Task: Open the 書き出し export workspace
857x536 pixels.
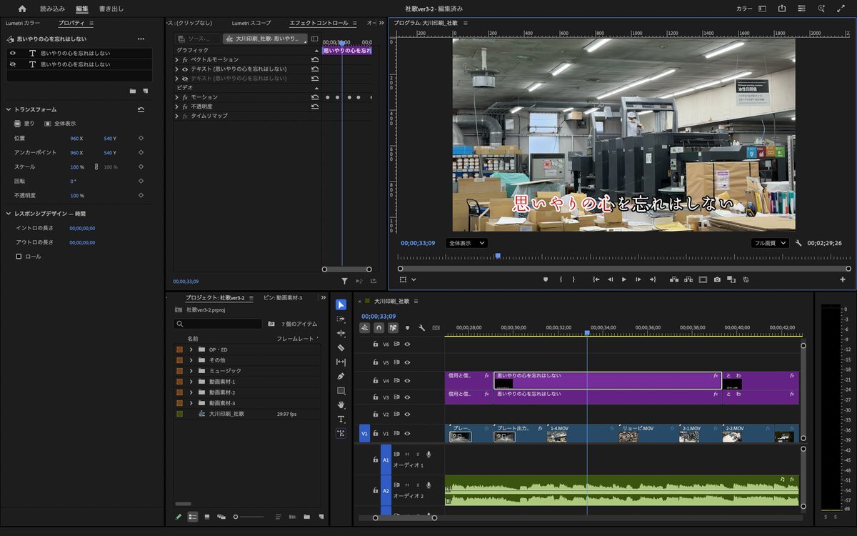Action: pos(111,9)
